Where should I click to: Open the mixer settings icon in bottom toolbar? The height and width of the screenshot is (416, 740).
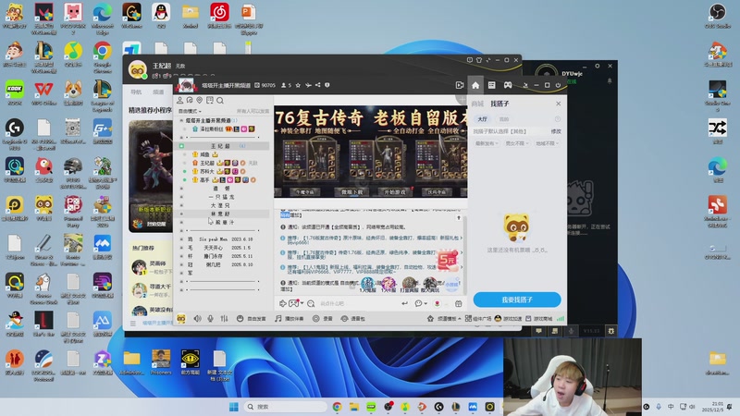(224, 319)
